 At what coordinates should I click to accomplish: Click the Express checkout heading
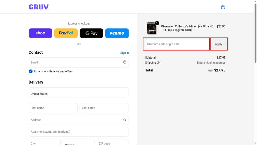pyautogui.click(x=79, y=24)
